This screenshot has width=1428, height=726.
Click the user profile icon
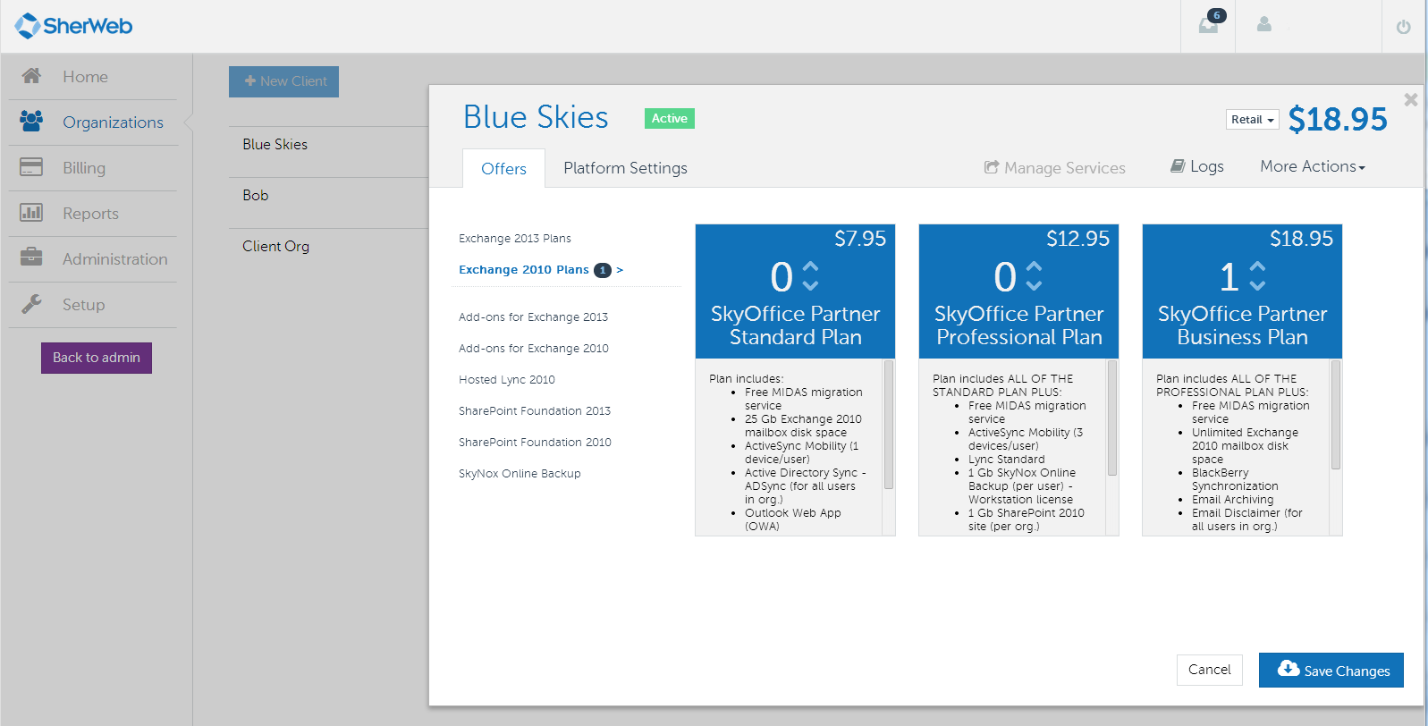click(1263, 25)
